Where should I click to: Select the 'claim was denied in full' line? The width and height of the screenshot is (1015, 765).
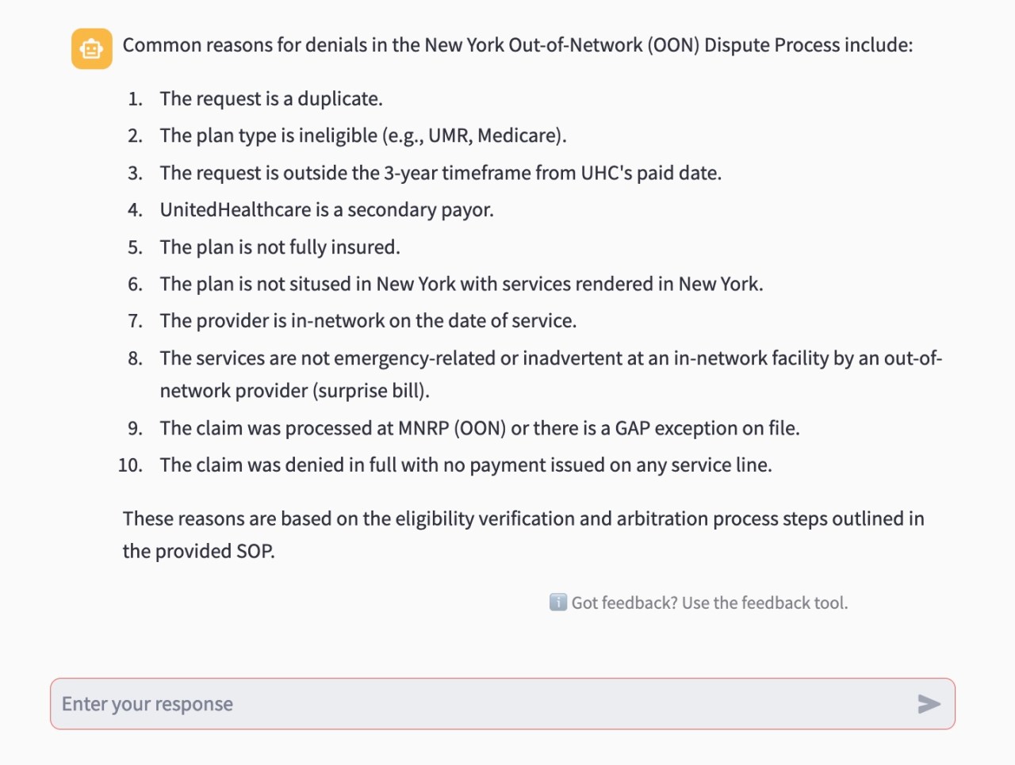(465, 465)
